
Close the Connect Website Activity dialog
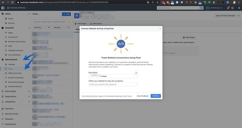(160, 28)
